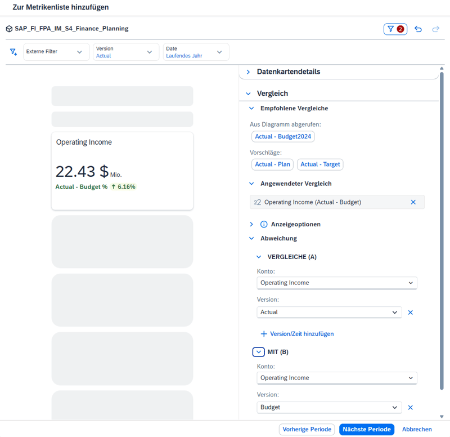Click the Nächste Periode button
The image size is (450, 437).
point(366,429)
